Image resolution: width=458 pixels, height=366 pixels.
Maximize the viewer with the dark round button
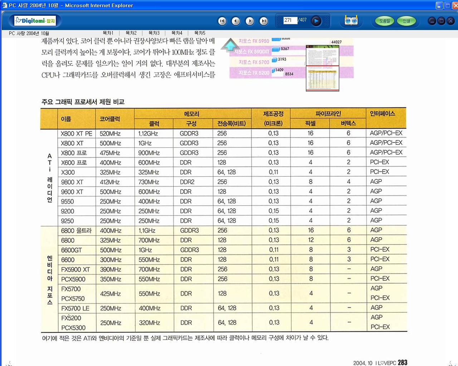(442, 21)
